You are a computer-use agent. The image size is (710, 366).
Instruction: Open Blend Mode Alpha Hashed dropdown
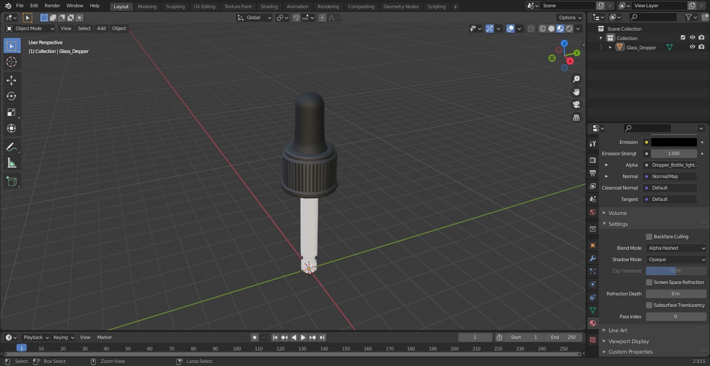[676, 248]
